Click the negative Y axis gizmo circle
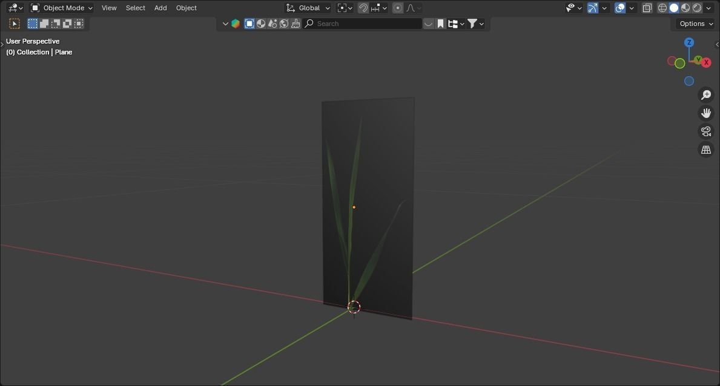720x386 pixels. [679, 64]
